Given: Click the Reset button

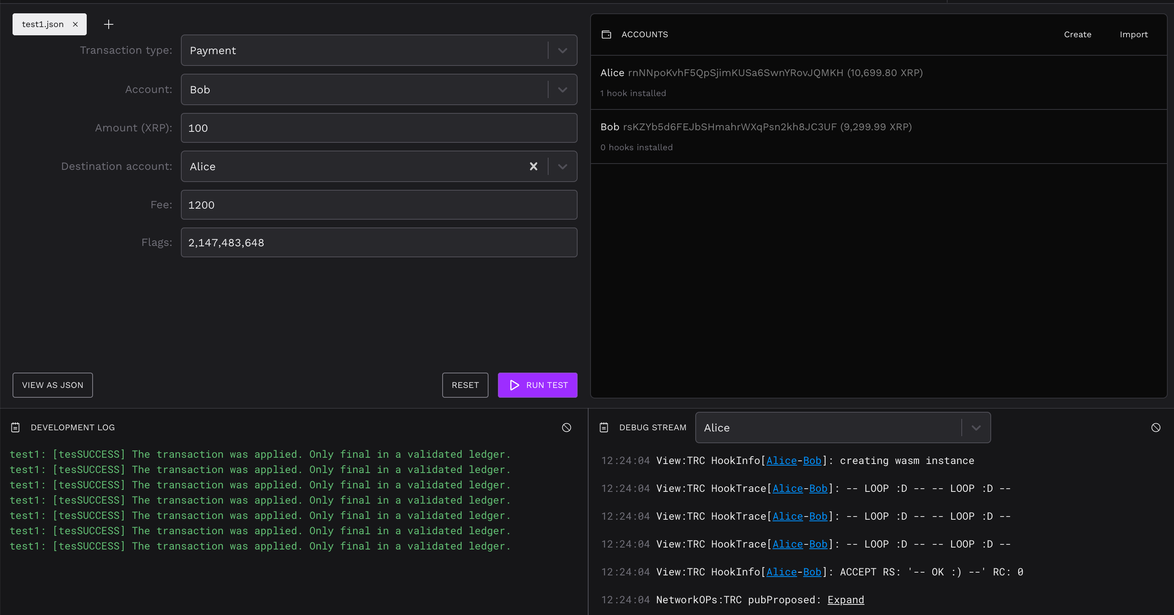Looking at the screenshot, I should (x=465, y=385).
